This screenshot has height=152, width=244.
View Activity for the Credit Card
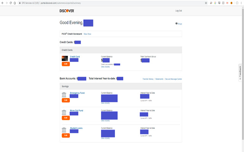point(105,67)
